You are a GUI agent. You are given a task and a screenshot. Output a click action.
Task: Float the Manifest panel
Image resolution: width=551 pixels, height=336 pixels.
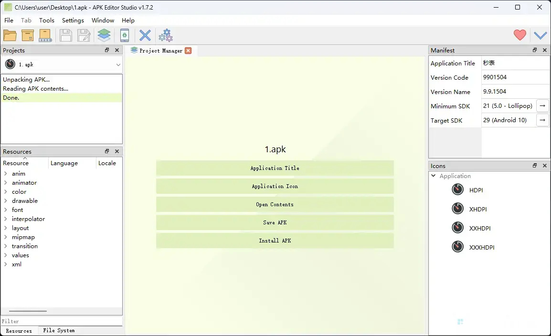(534, 50)
